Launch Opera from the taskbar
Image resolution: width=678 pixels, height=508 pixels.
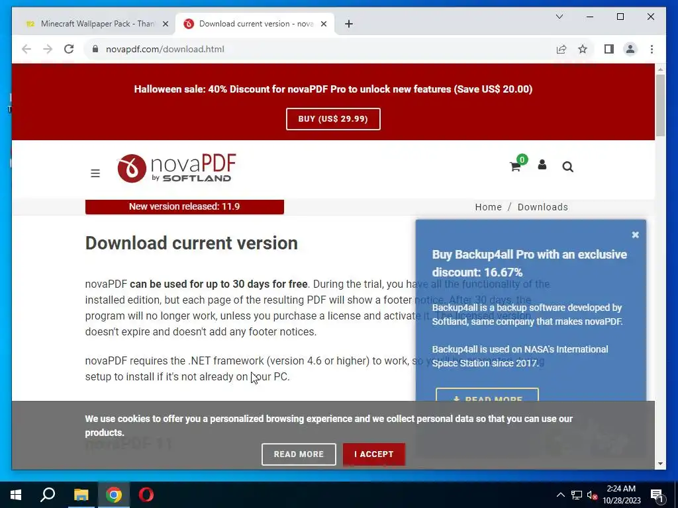click(146, 495)
